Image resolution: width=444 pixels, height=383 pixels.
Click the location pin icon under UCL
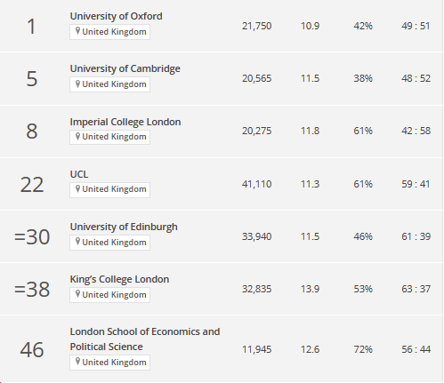point(77,188)
